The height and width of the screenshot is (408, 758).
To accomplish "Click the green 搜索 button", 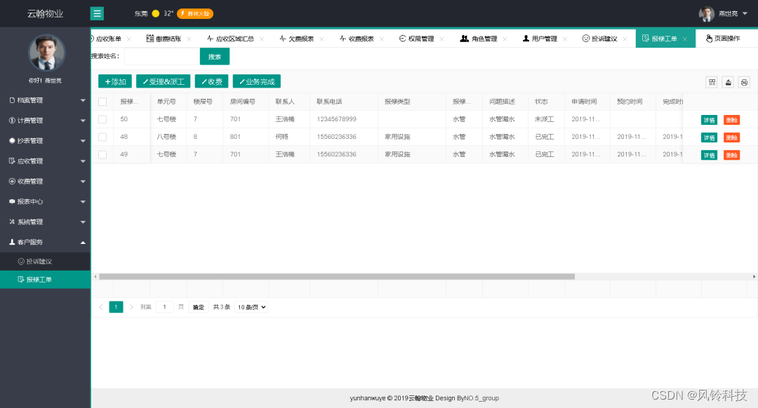I will click(x=215, y=57).
